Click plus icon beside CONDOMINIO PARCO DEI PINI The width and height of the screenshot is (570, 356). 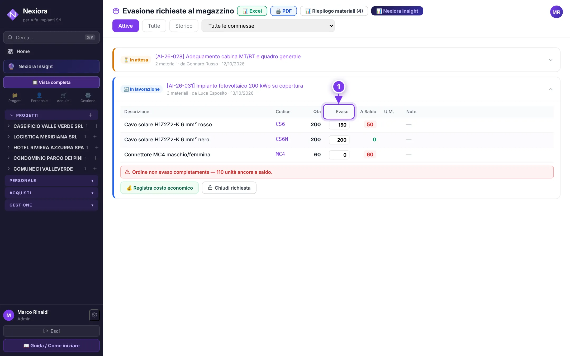[96, 158]
